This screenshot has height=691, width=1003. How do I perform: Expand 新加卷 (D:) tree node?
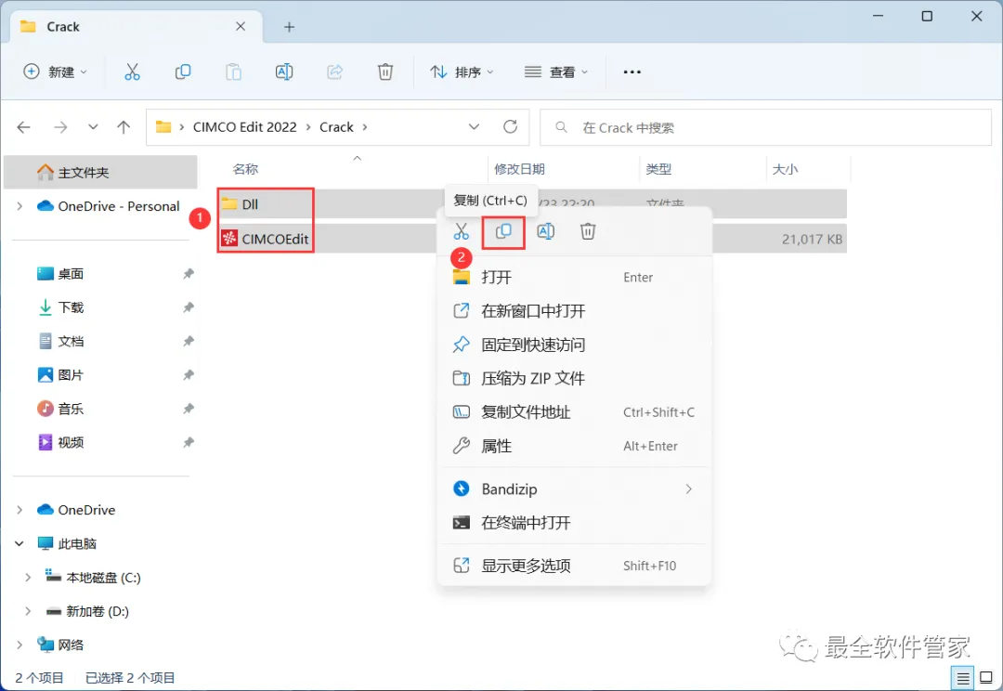pyautogui.click(x=28, y=611)
